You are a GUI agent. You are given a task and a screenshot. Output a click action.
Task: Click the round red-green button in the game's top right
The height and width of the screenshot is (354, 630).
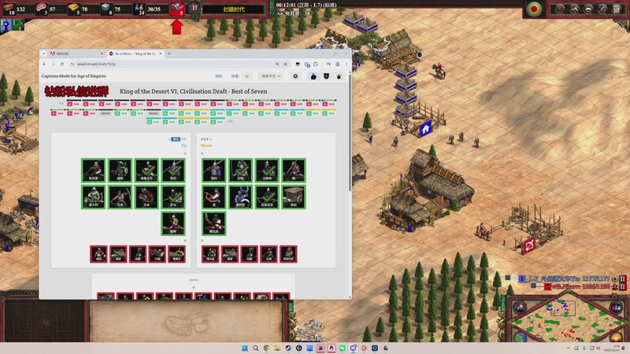[x=534, y=9]
